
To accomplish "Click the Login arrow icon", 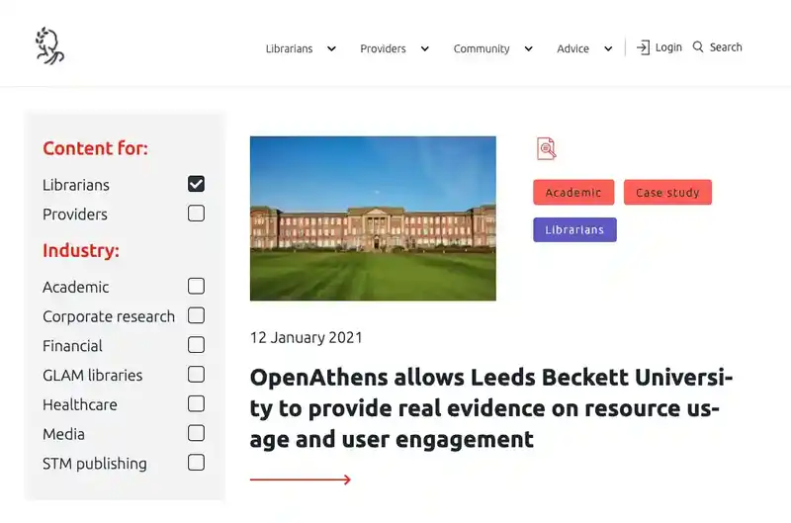I will [643, 47].
